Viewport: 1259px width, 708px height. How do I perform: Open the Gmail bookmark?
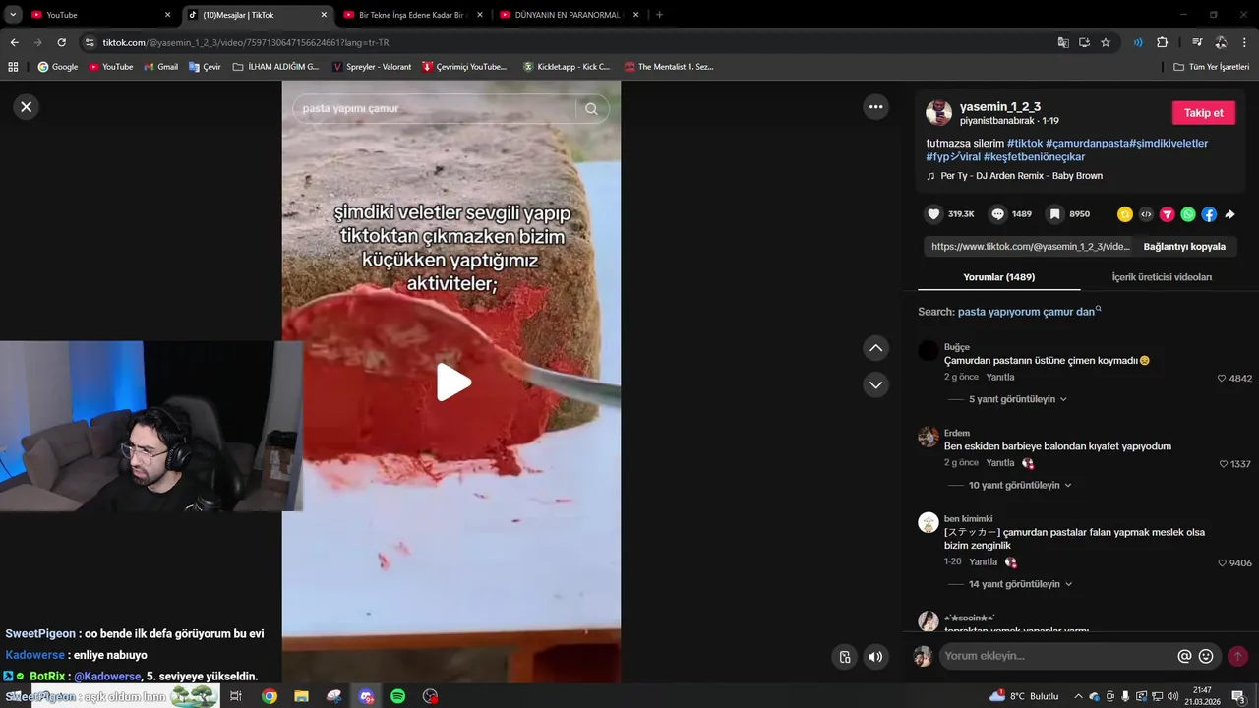[160, 67]
